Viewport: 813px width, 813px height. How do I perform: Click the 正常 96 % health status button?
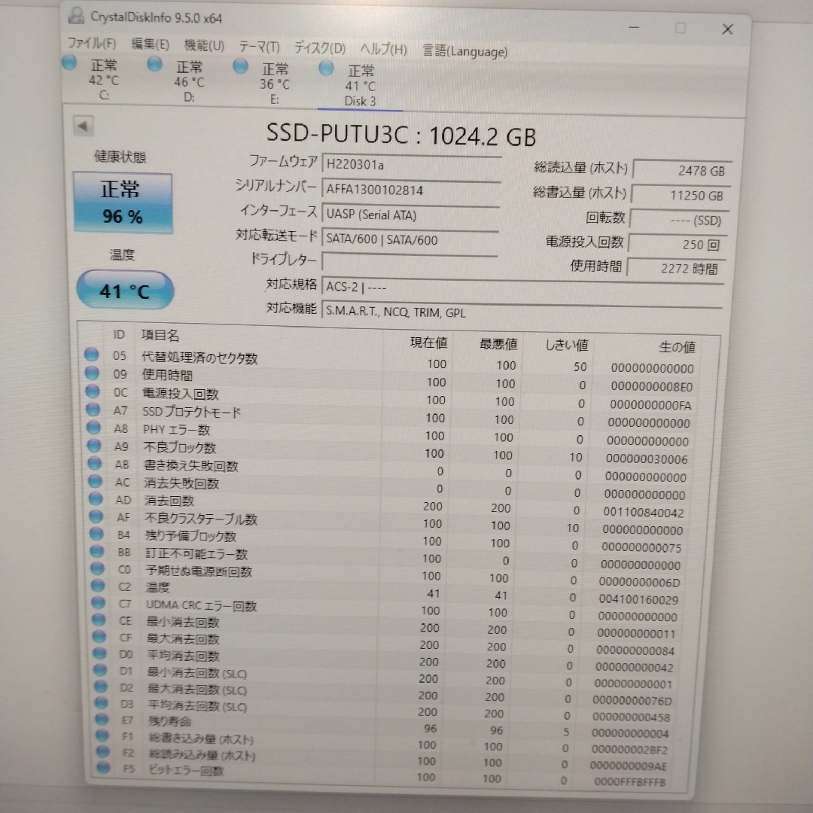(x=123, y=202)
